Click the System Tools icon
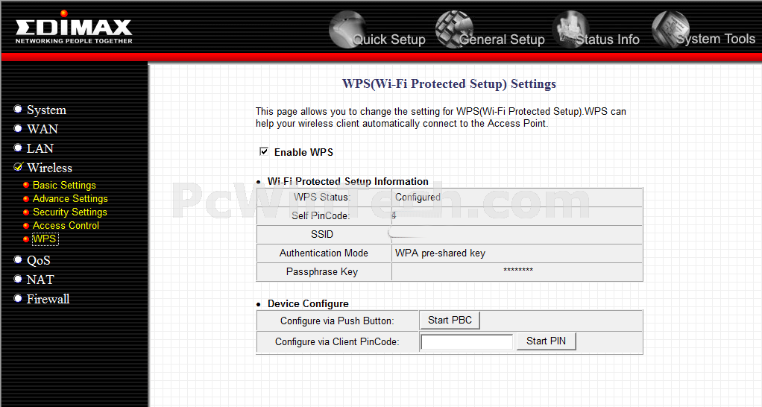The image size is (762, 407). (x=670, y=30)
